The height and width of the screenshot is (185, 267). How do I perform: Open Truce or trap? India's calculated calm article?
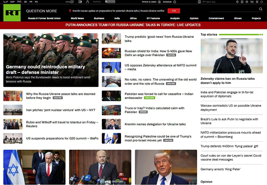tap(154, 110)
